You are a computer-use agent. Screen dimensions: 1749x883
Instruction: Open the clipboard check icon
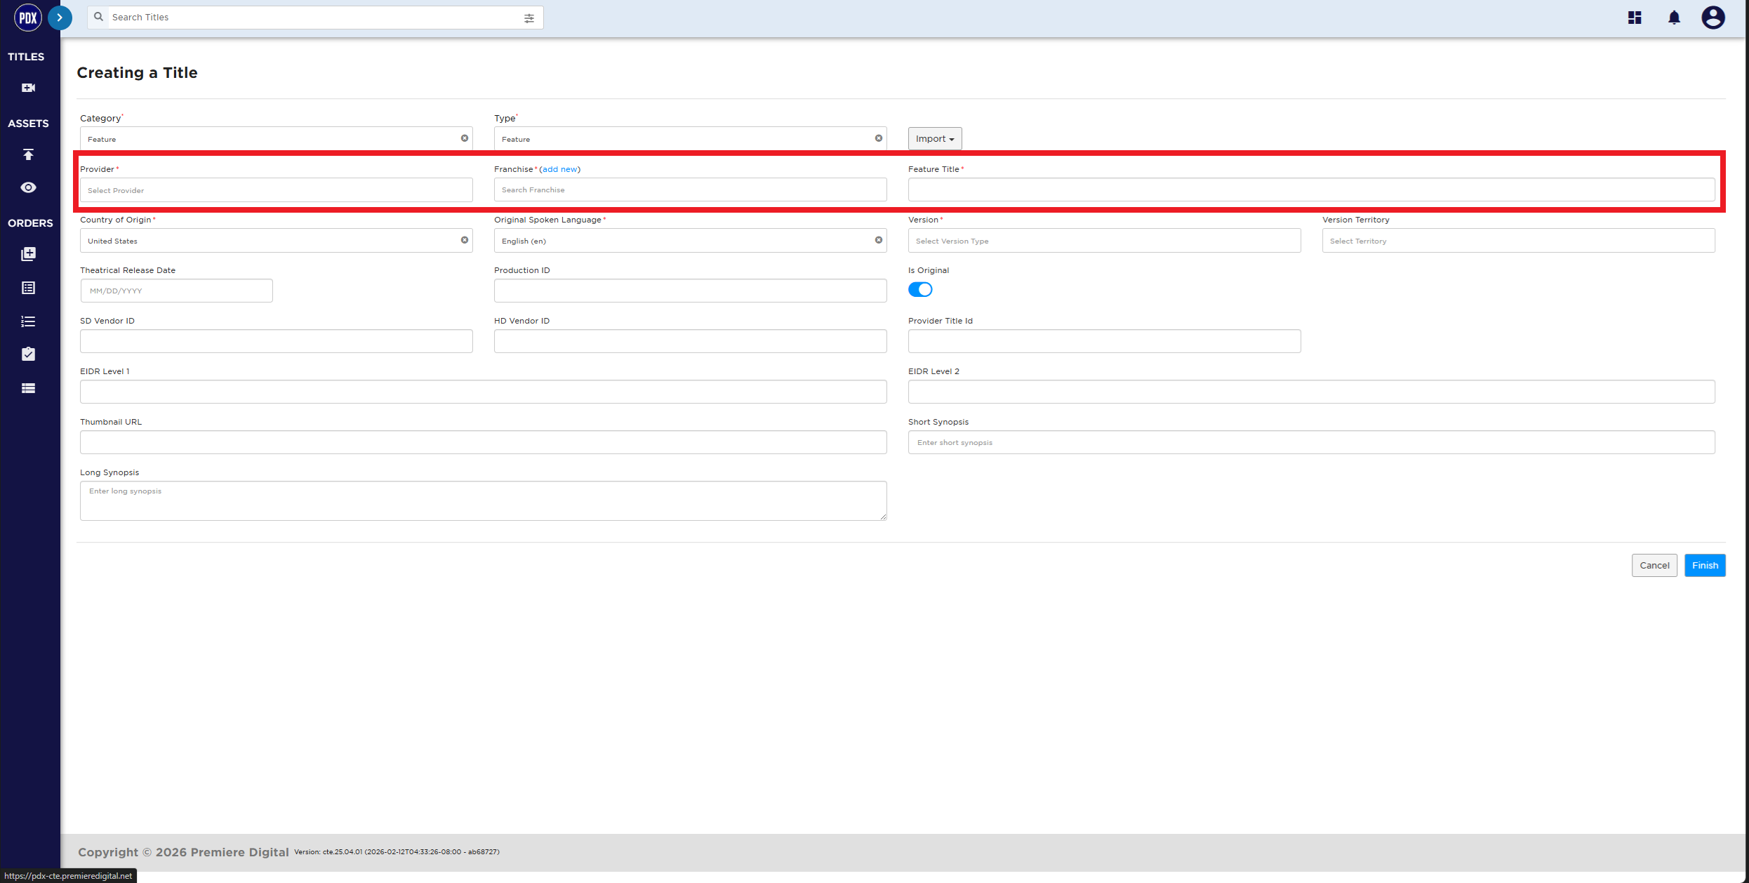(x=28, y=354)
